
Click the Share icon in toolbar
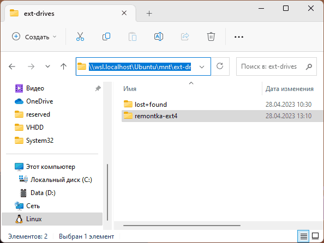pos(185,37)
